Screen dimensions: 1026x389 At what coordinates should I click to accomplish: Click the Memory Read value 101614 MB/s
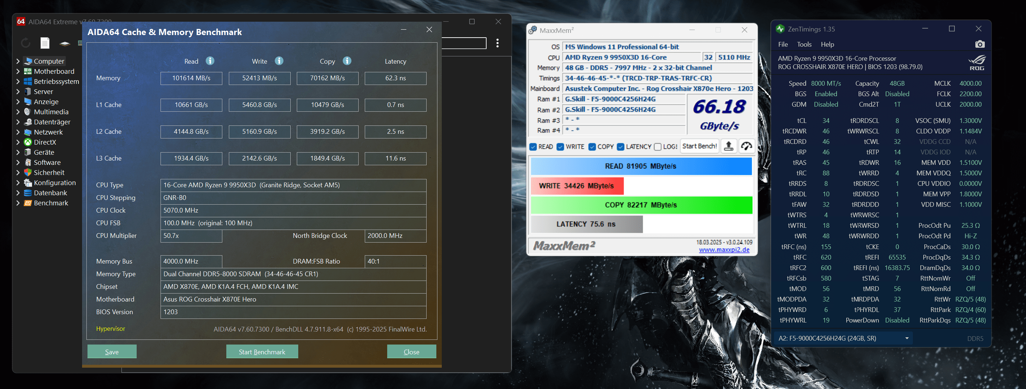(191, 78)
